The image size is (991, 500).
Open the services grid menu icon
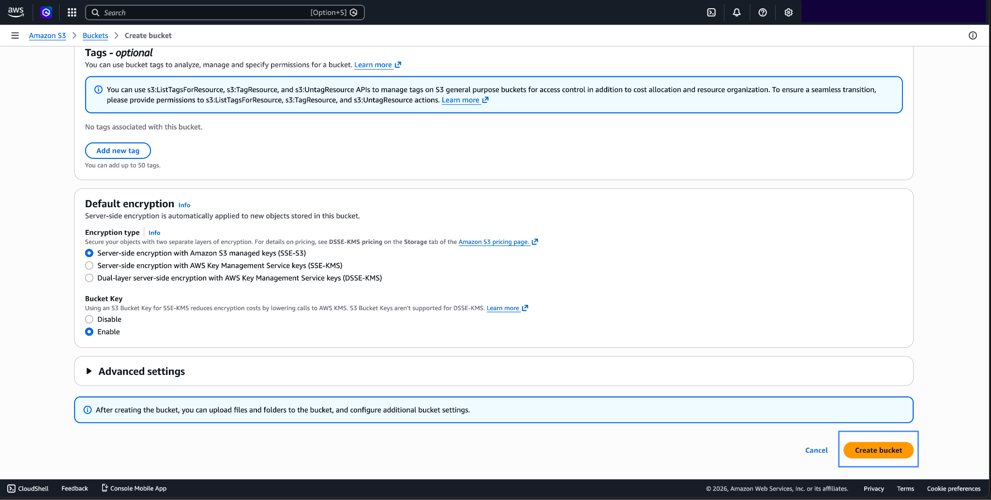(x=72, y=13)
